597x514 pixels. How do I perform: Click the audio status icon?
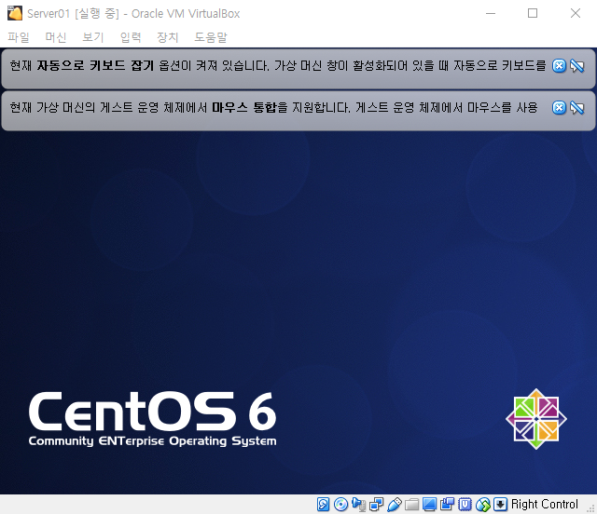coord(358,504)
